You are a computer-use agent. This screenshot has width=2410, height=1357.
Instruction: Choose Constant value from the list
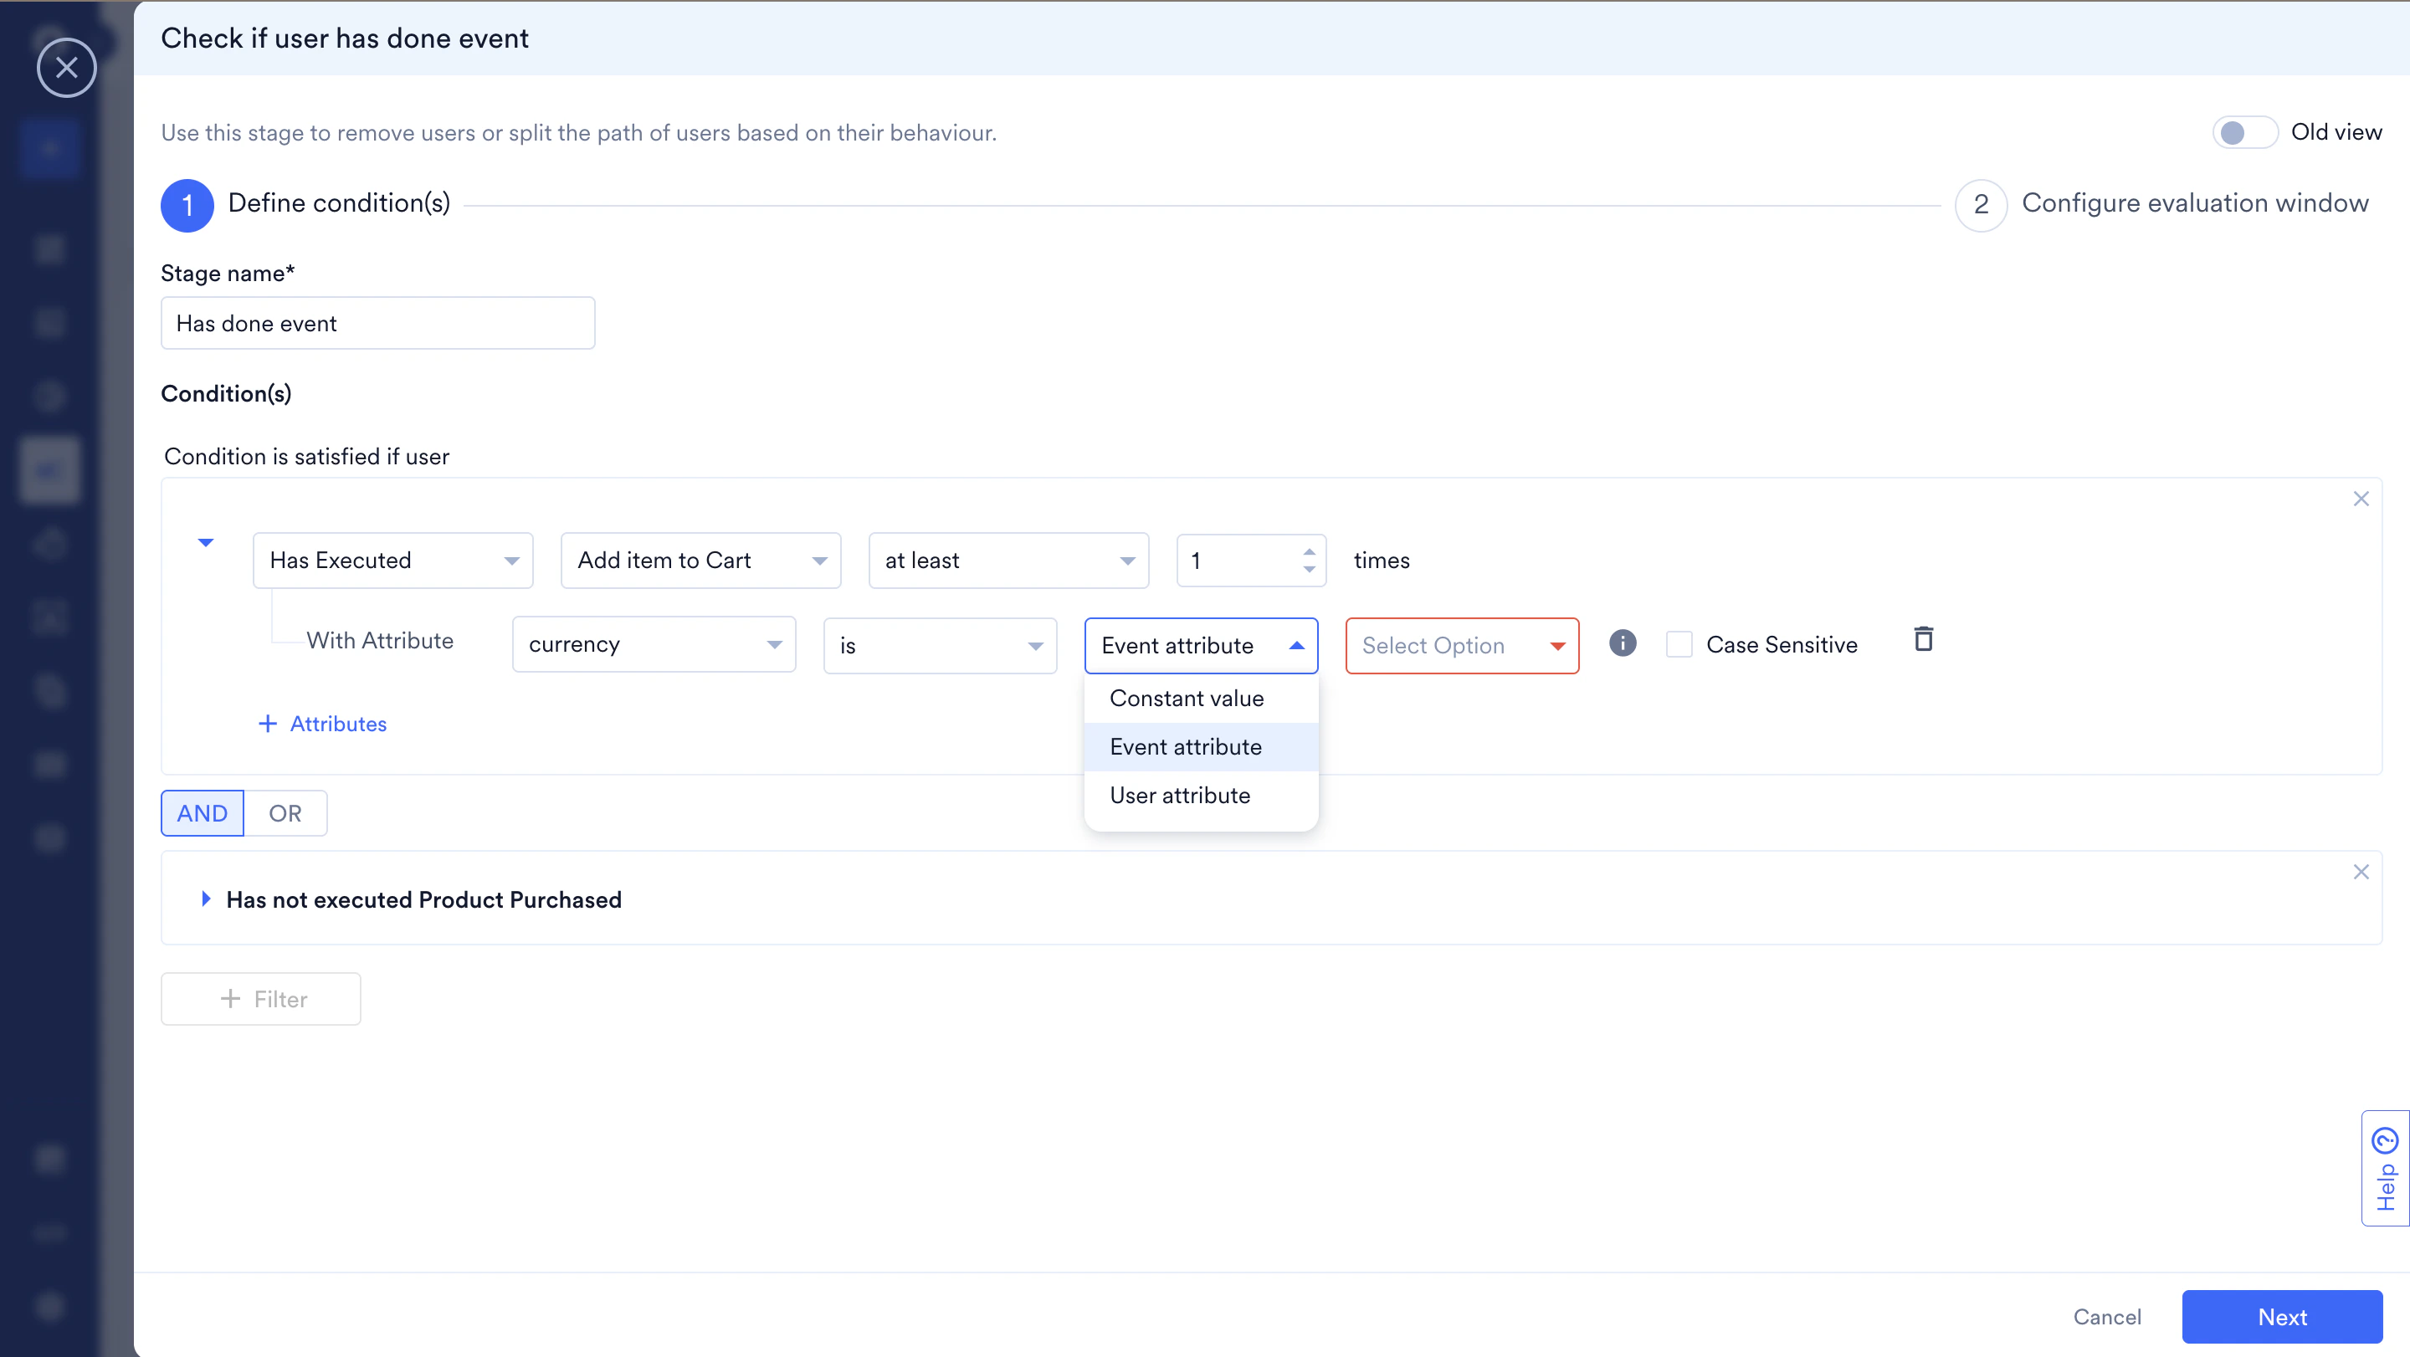click(1187, 698)
